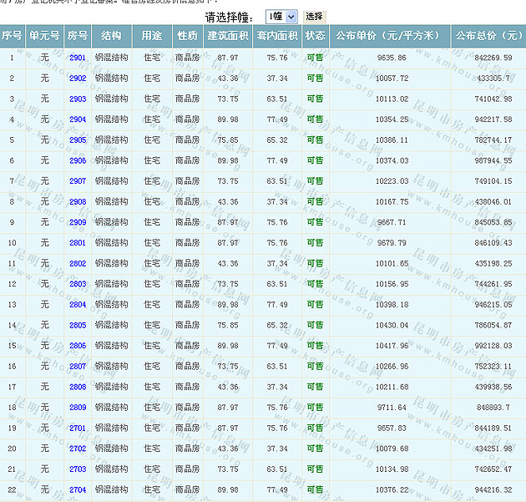Select room 2803 link

pos(78,284)
